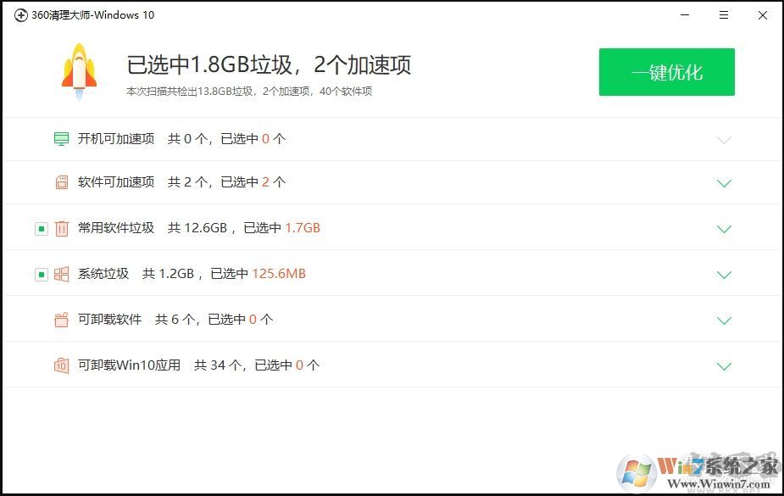784x496 pixels.
Task: Click the 共 6 个 count text
Action: pos(175,319)
